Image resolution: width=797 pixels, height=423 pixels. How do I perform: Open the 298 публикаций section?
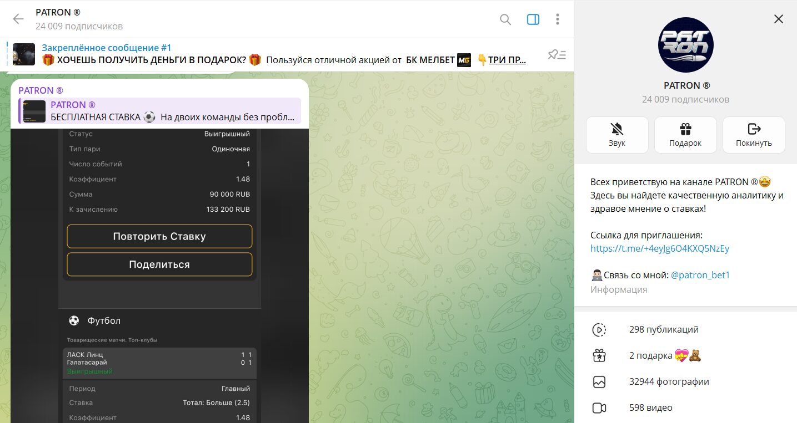tap(686, 330)
